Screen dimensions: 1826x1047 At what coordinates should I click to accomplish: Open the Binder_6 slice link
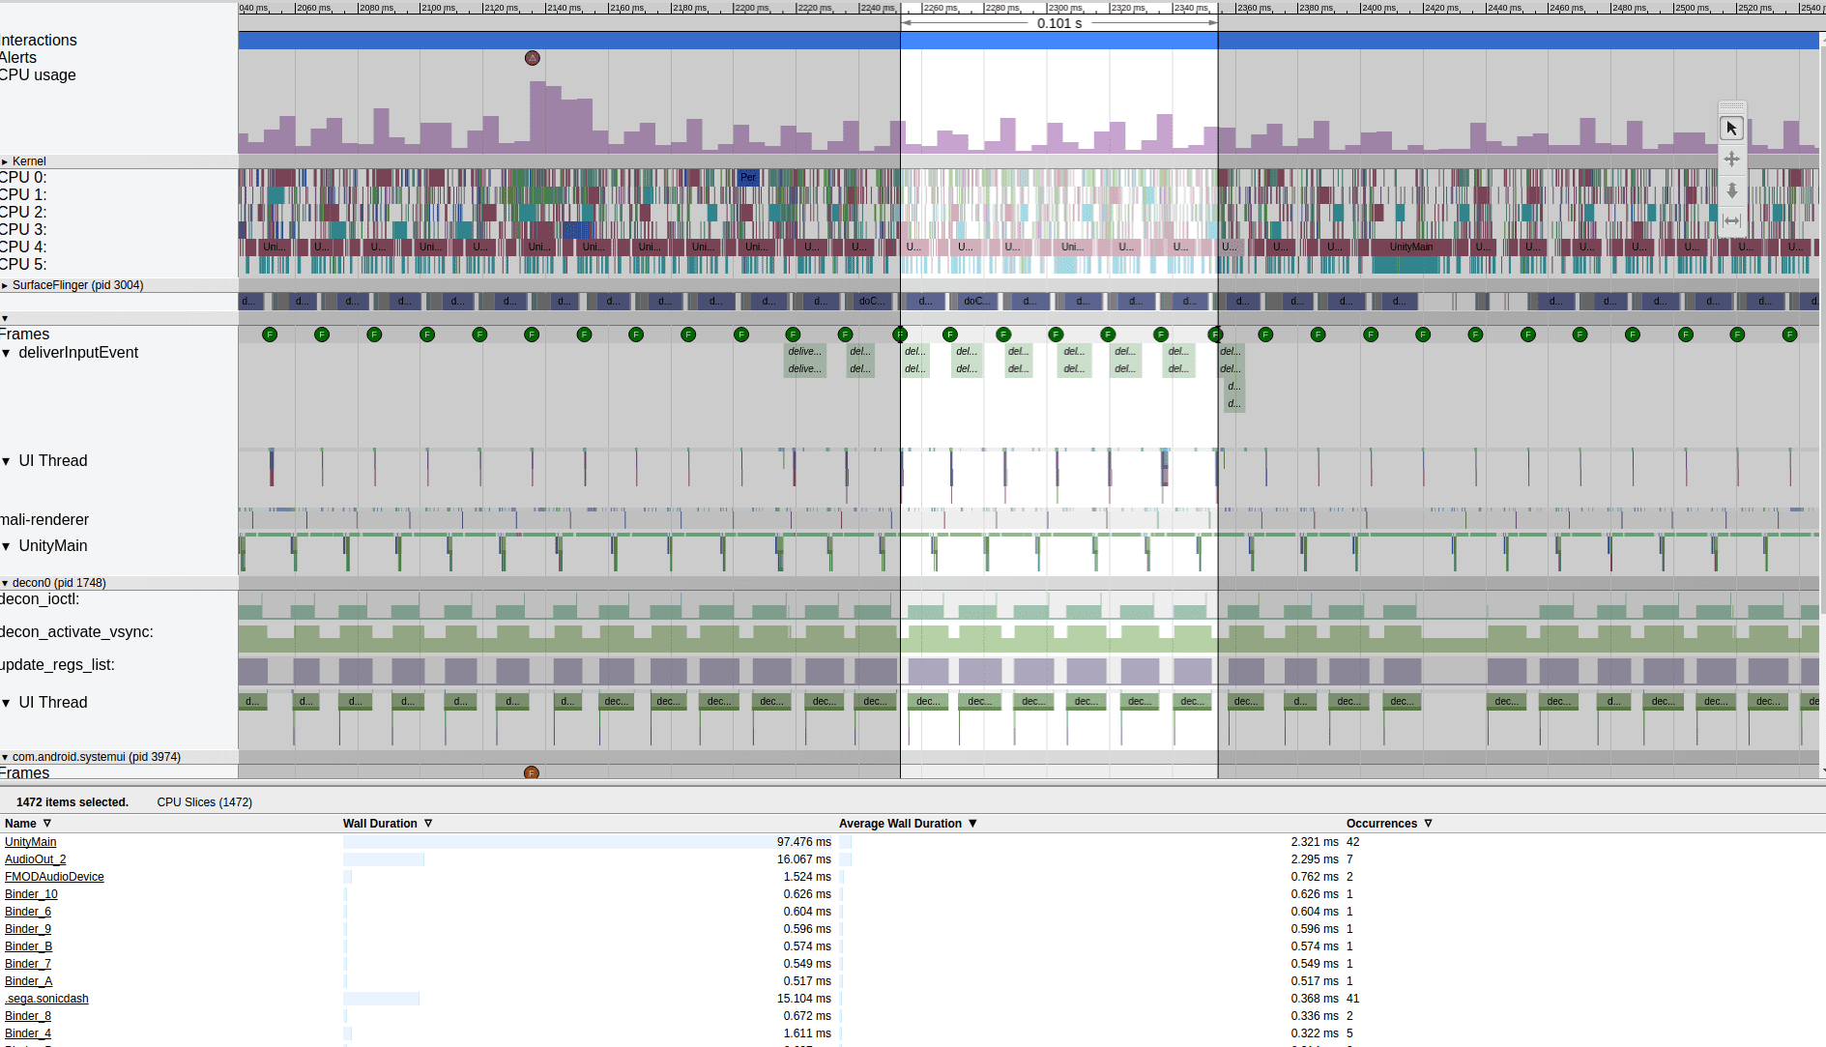point(28,912)
